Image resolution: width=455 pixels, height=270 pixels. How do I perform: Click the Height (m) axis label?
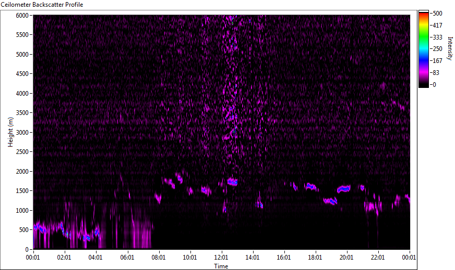[x=10, y=132]
